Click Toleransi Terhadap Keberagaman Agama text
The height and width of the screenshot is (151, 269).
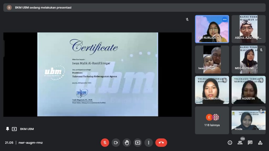95,77
